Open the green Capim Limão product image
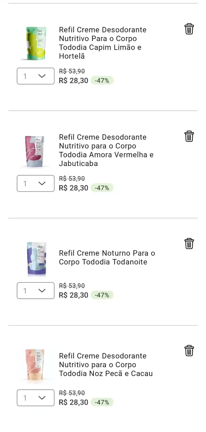This screenshot has height=432, width=206. (36, 43)
